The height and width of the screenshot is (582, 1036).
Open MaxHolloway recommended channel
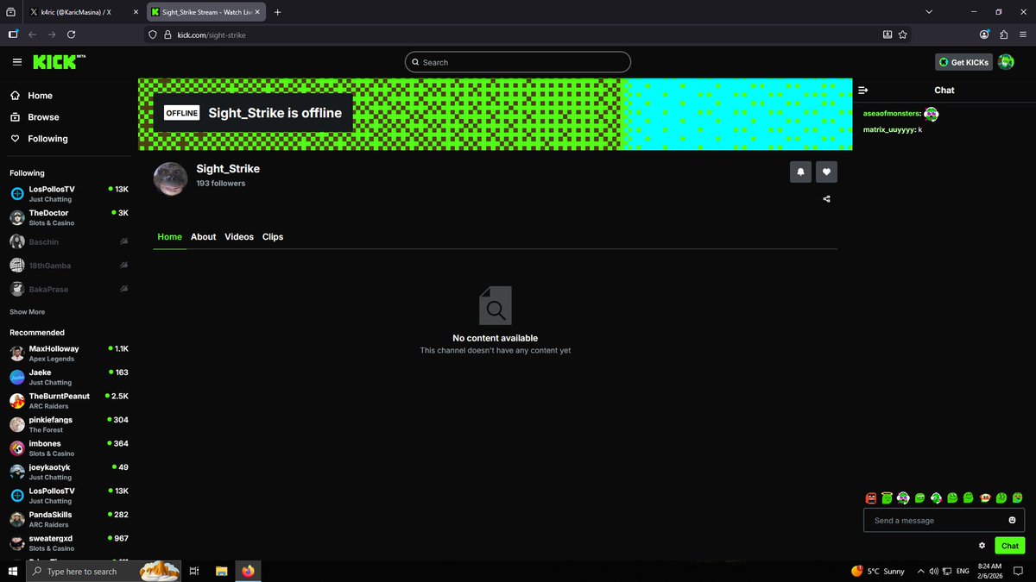pos(69,354)
